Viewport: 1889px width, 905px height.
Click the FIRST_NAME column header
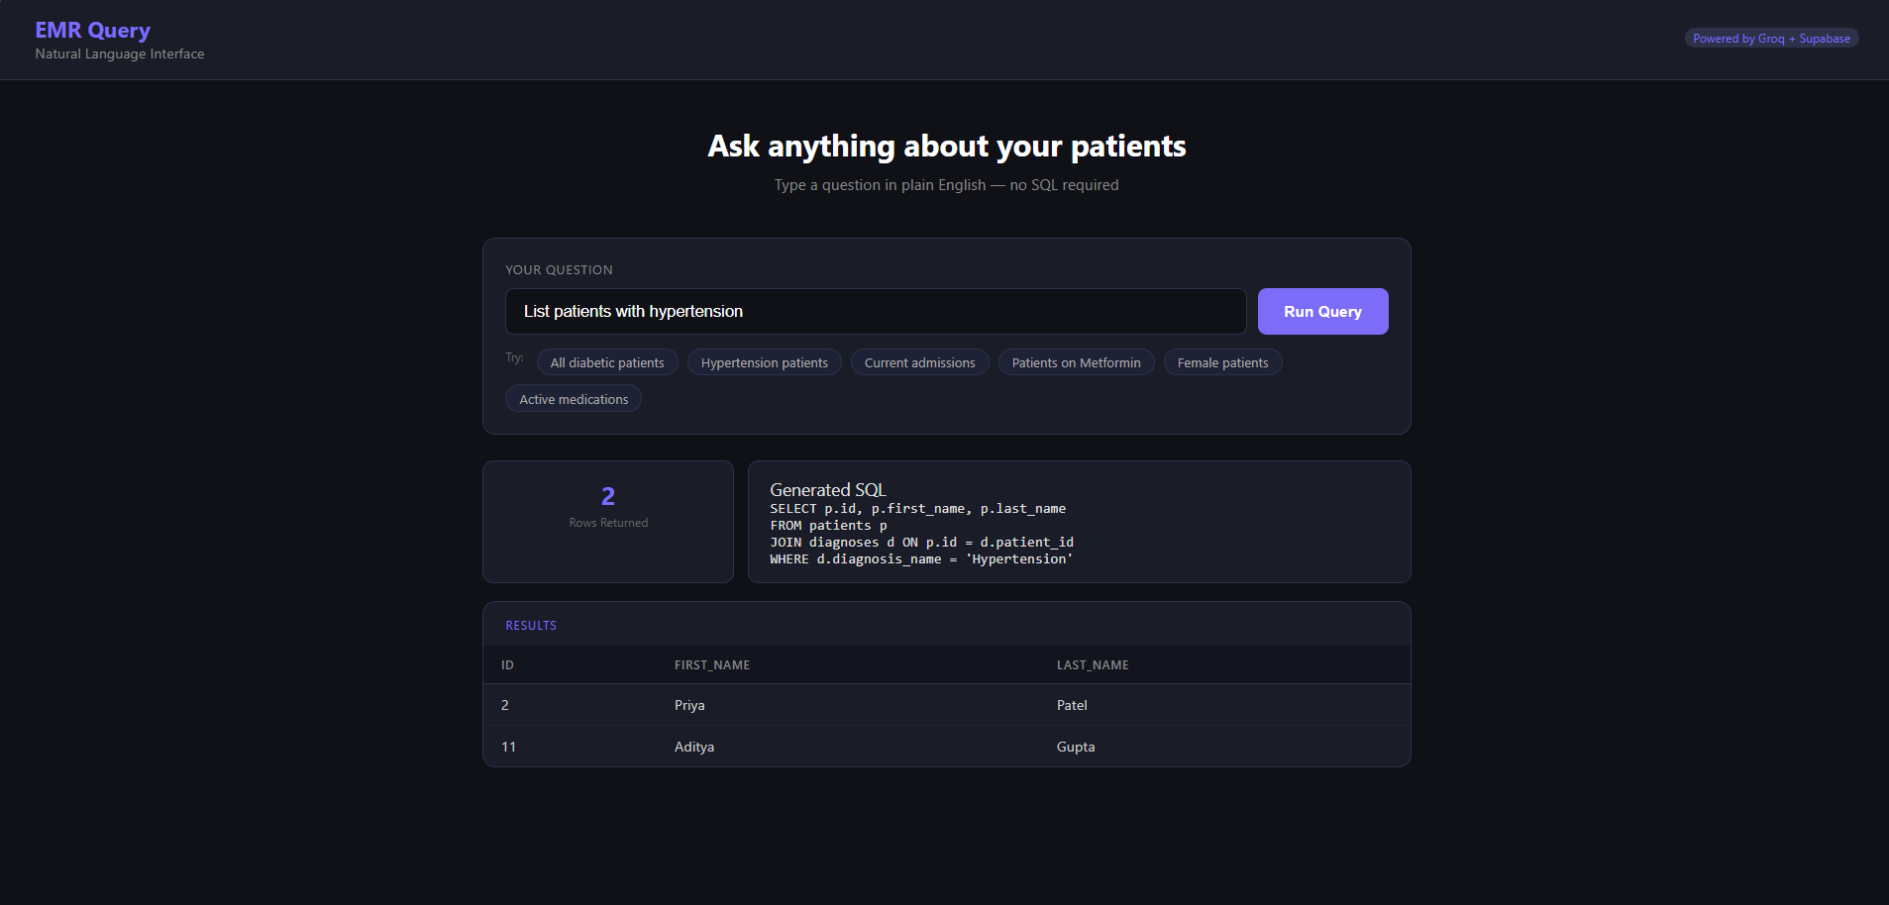click(x=712, y=665)
